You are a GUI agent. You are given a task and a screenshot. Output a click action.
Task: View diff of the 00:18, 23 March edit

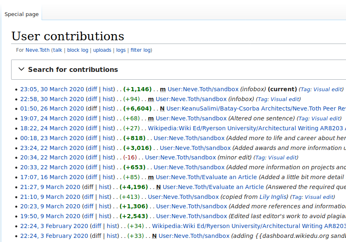[x=92, y=138]
